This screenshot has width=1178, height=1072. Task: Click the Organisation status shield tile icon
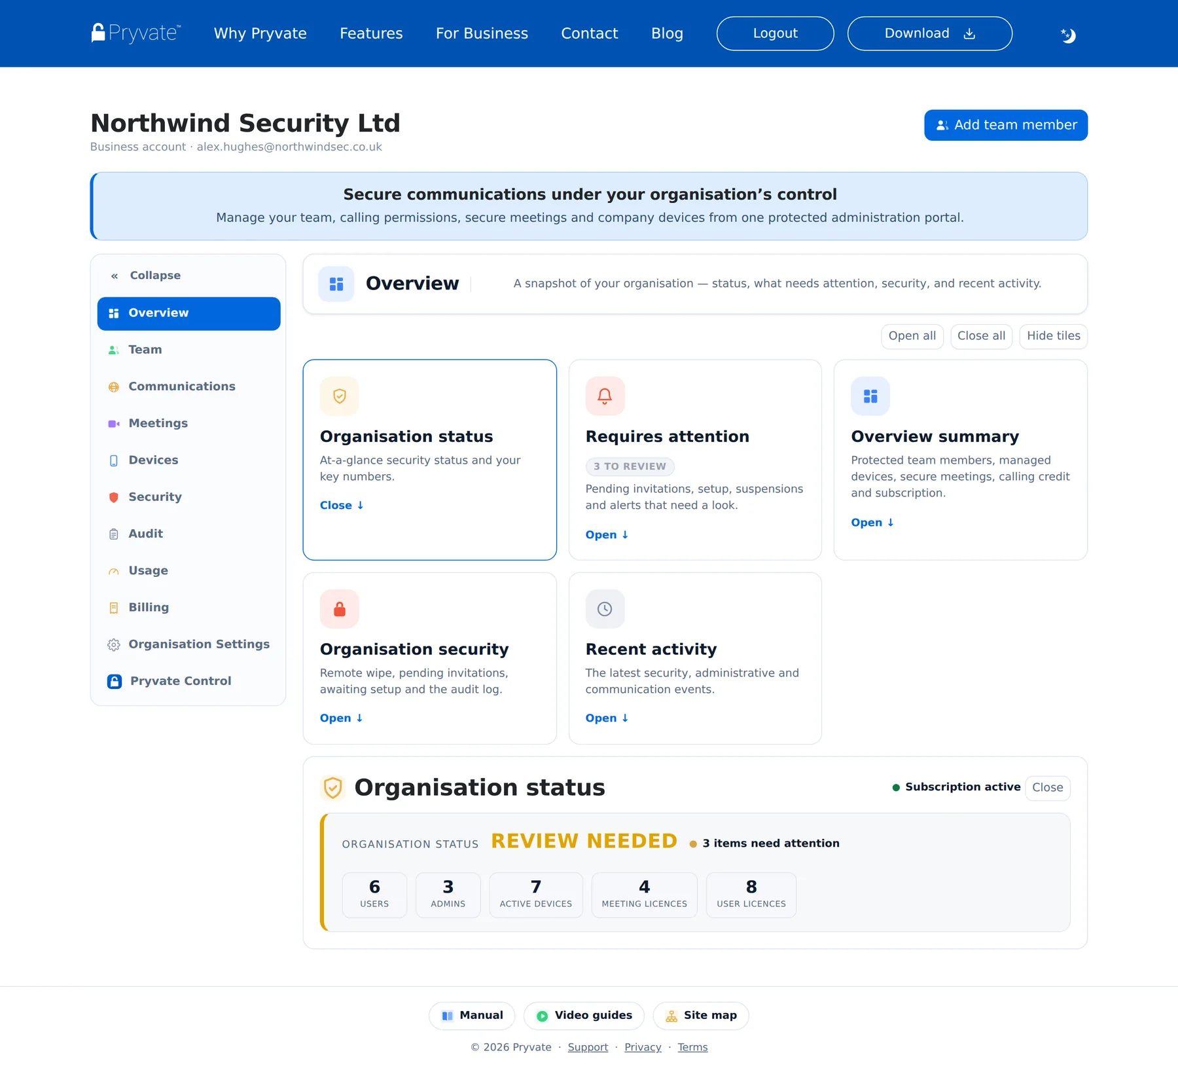(x=340, y=396)
